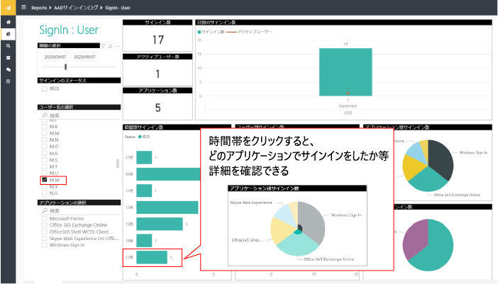This screenshot has width=498, height=284.
Task: Open focus mode on the date slicer
Action: (109, 46)
